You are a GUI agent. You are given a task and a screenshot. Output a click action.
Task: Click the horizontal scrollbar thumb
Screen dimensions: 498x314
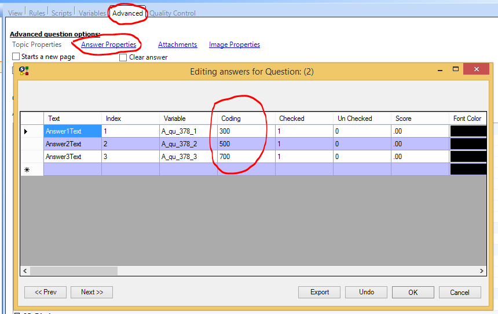(x=74, y=271)
